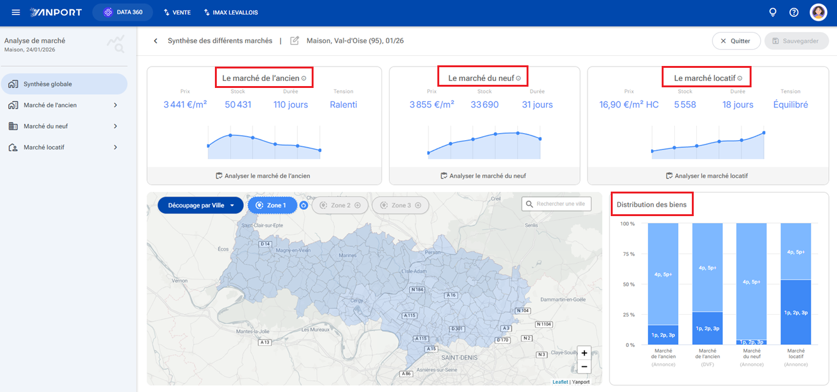Toggle Zone 1 selection chip
This screenshot has width=837, height=392.
(x=271, y=205)
